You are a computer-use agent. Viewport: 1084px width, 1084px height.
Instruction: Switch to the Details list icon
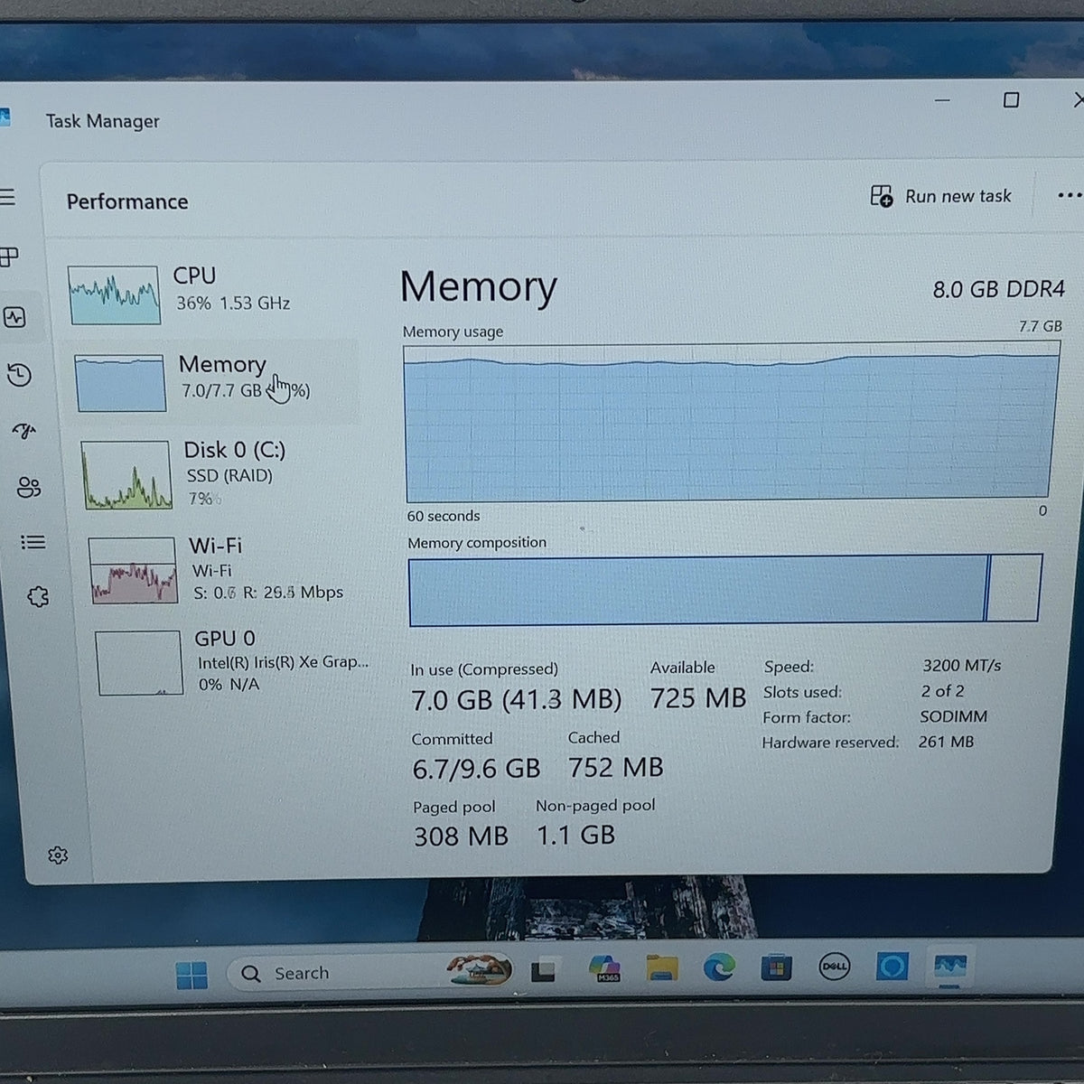click(x=33, y=542)
